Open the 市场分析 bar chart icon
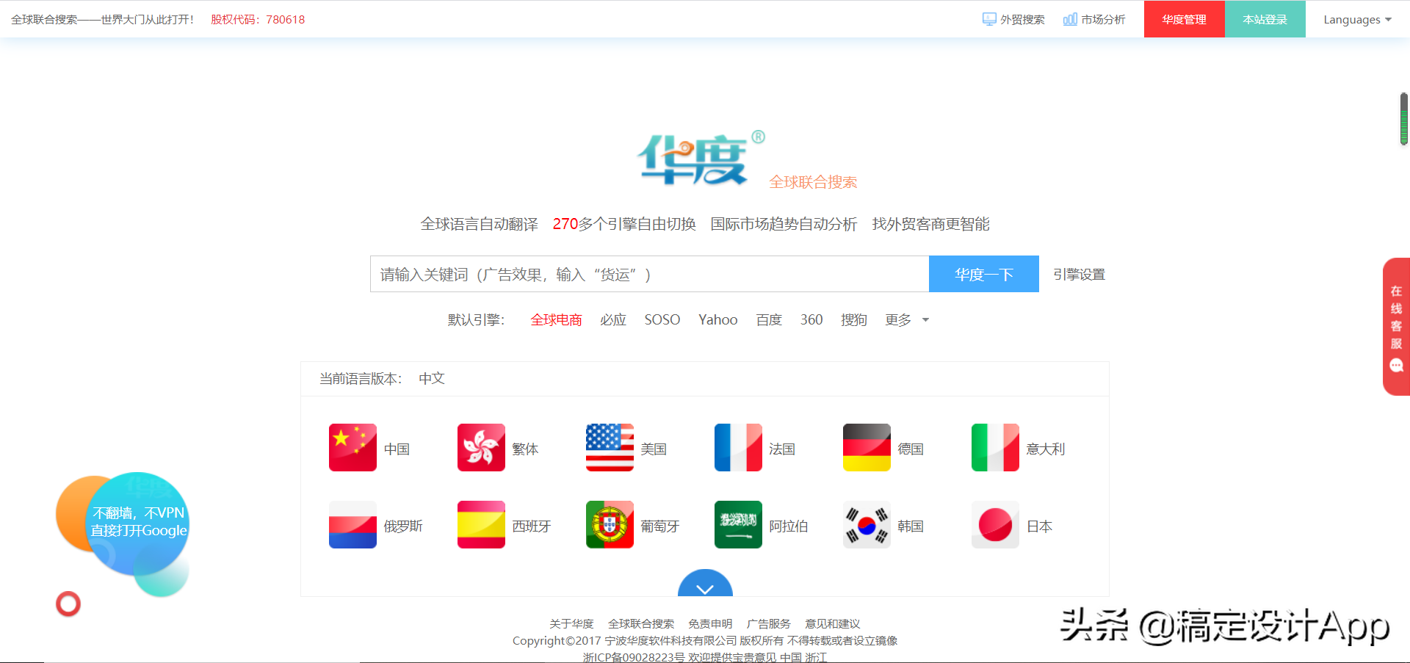The image size is (1410, 663). click(x=1070, y=19)
